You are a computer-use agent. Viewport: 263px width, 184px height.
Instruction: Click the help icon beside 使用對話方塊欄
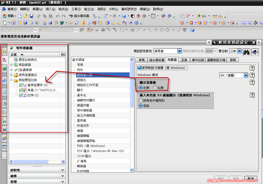(252, 68)
